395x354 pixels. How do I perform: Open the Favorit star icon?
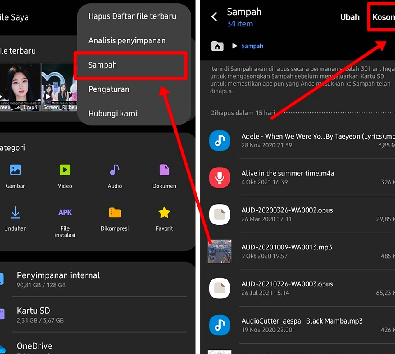164,212
